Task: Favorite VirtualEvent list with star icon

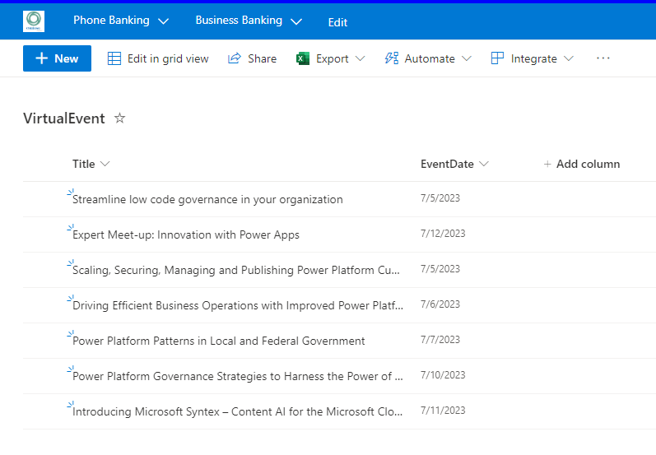Action: (x=119, y=118)
